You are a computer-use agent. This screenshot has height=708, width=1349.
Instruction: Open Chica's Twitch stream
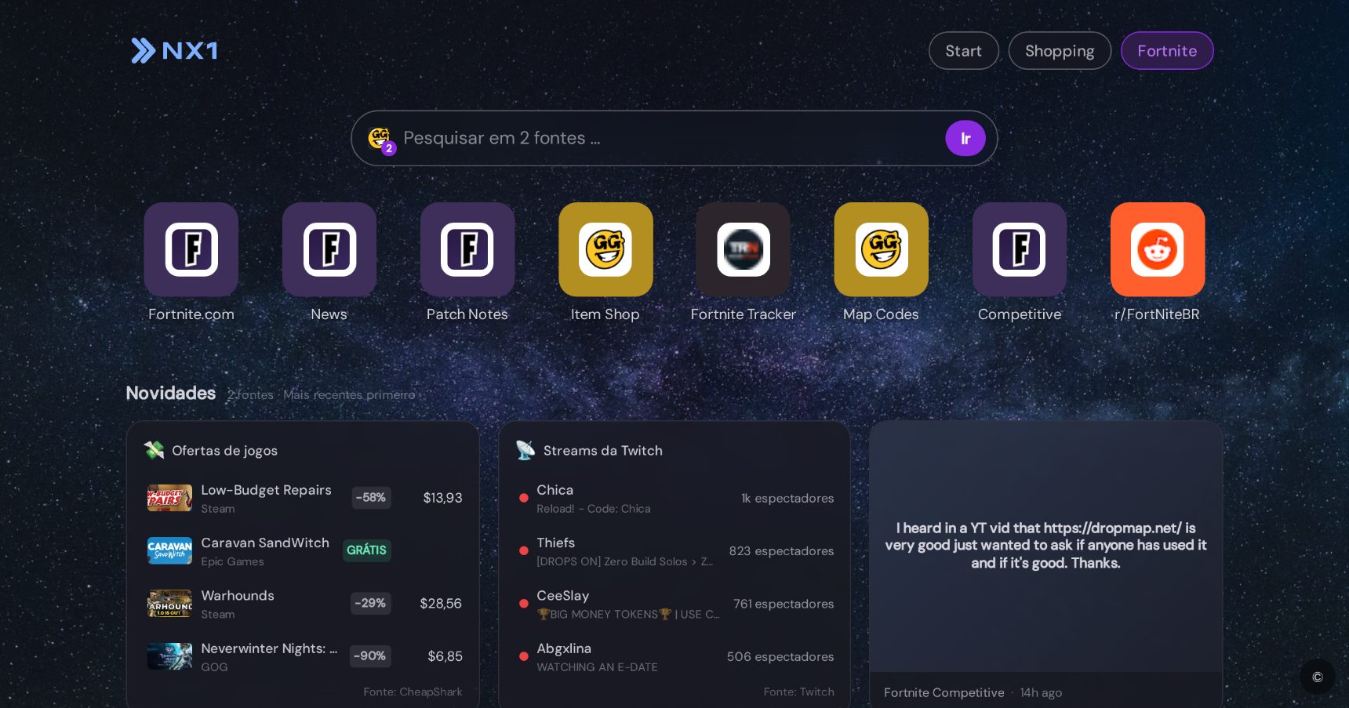coord(674,498)
